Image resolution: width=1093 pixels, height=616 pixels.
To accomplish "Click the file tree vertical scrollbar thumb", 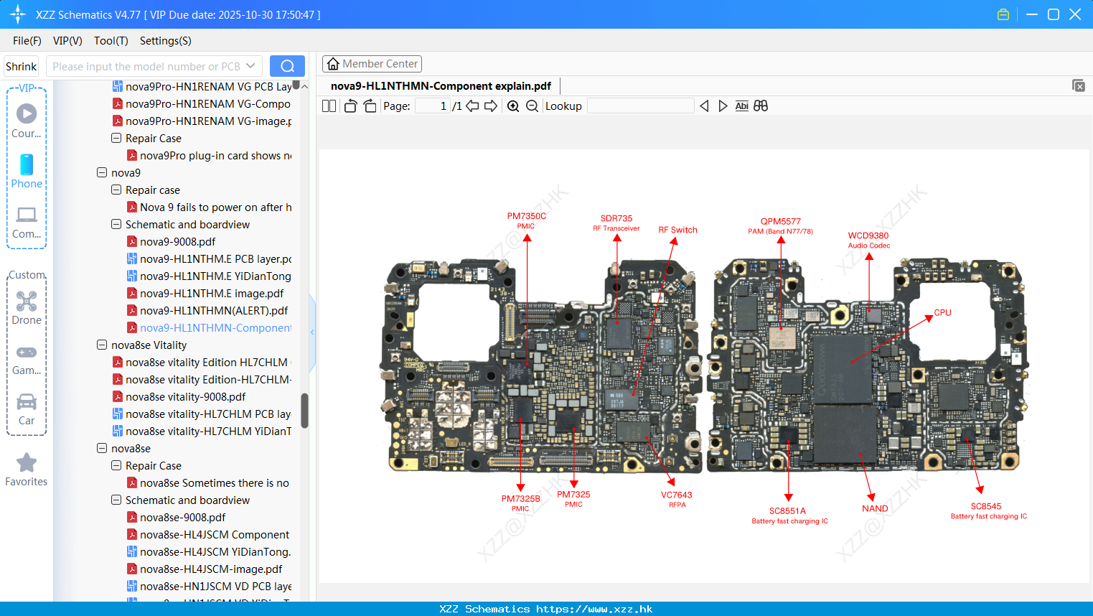I will [x=304, y=411].
